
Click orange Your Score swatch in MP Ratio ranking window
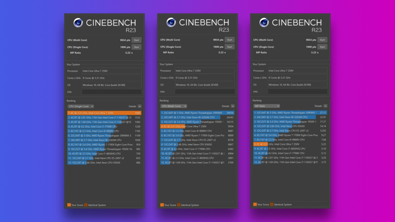click(x=255, y=204)
